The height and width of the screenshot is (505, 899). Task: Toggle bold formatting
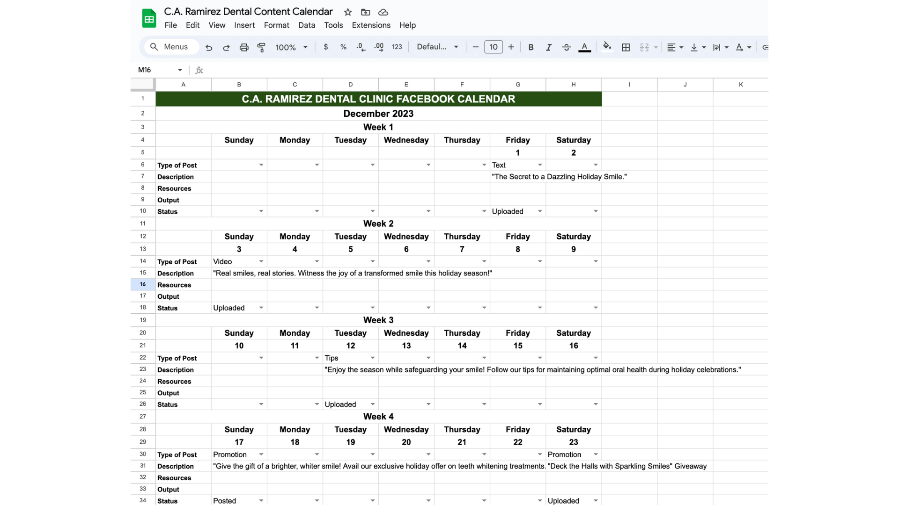click(x=531, y=47)
